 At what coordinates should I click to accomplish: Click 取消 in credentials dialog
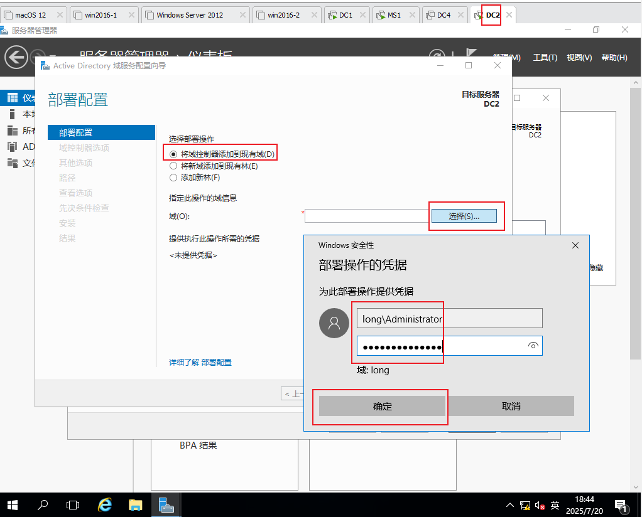511,406
